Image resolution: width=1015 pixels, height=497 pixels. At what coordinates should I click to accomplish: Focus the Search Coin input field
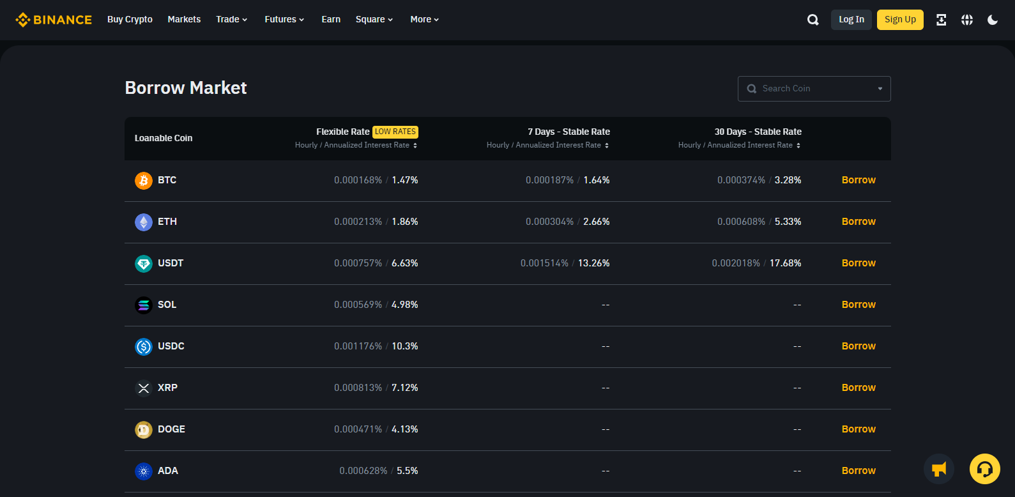(814, 89)
